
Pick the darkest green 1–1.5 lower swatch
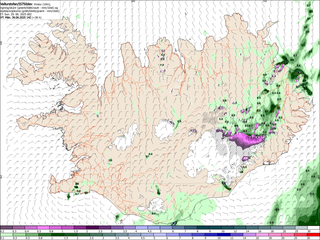57,234
